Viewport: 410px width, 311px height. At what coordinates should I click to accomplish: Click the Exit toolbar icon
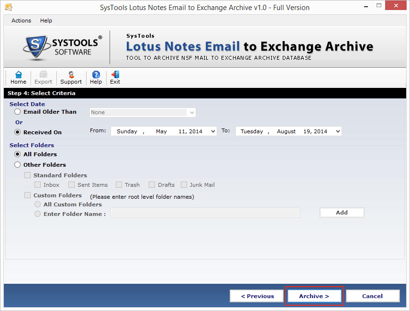click(x=115, y=78)
